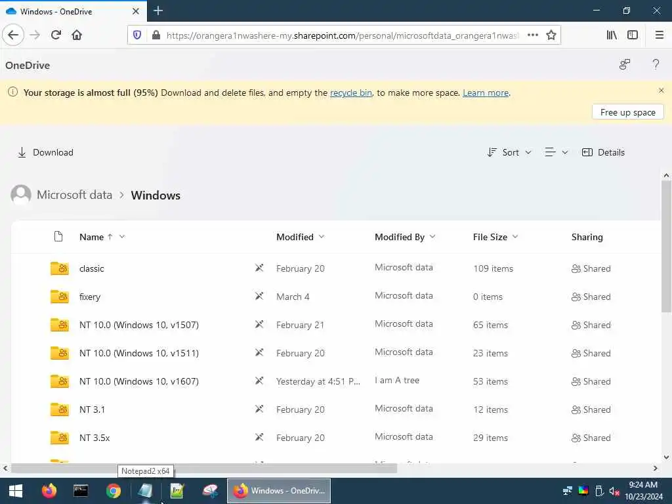Open Modified By column dropdown
Viewport: 672px width, 504px height.
(x=432, y=236)
